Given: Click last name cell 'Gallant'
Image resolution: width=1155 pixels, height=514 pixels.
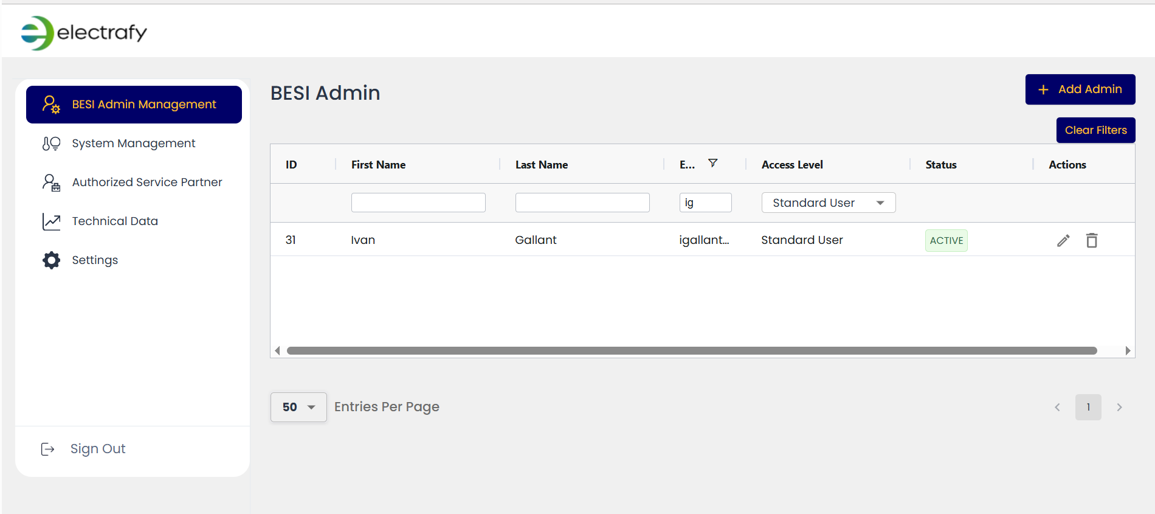Looking at the screenshot, I should coord(536,240).
